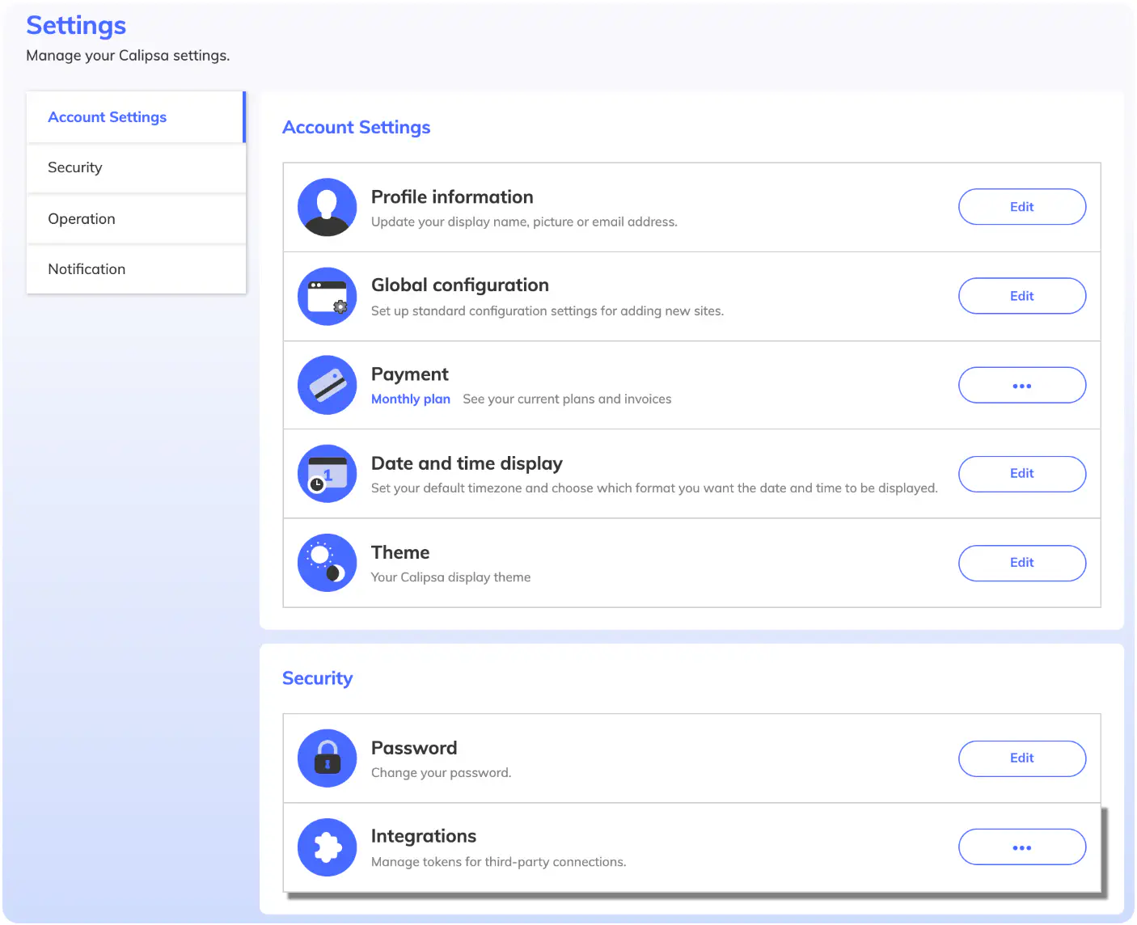Click the Payment credit card icon
The image size is (1137, 925).
327,385
